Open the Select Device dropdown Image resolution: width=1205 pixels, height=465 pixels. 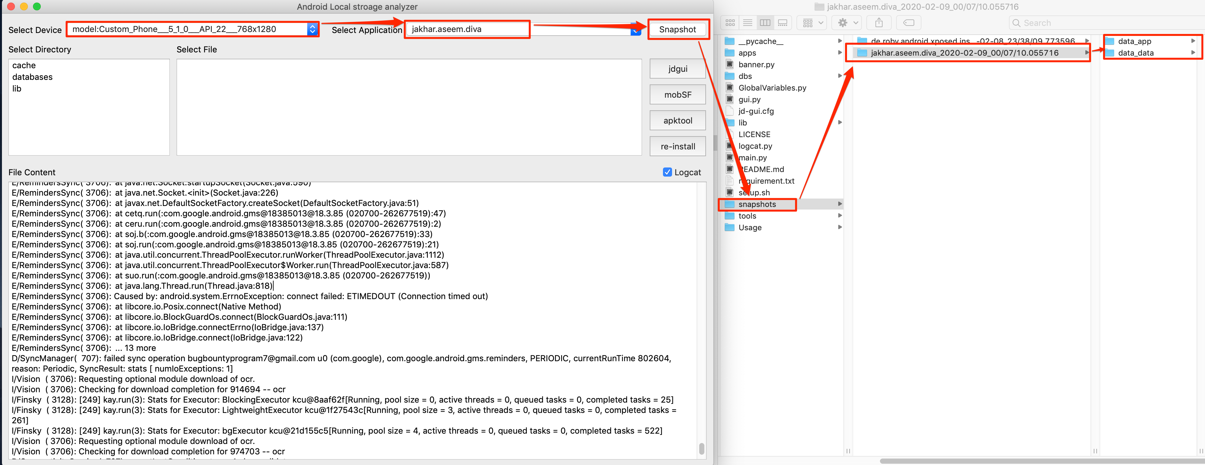(312, 29)
